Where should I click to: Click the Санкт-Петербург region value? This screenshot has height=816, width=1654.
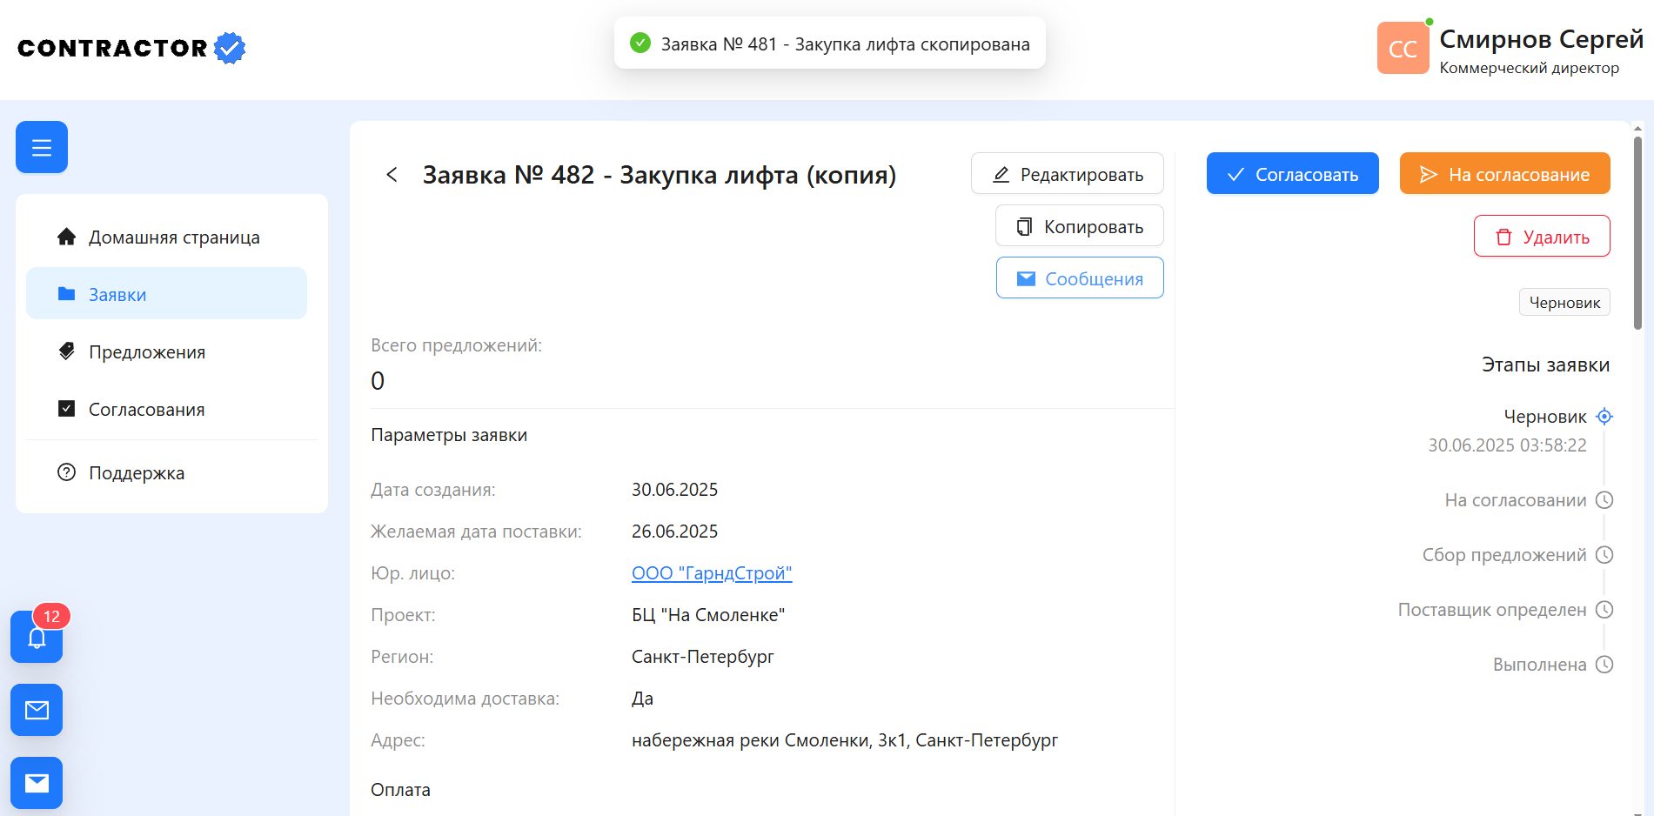(x=703, y=657)
